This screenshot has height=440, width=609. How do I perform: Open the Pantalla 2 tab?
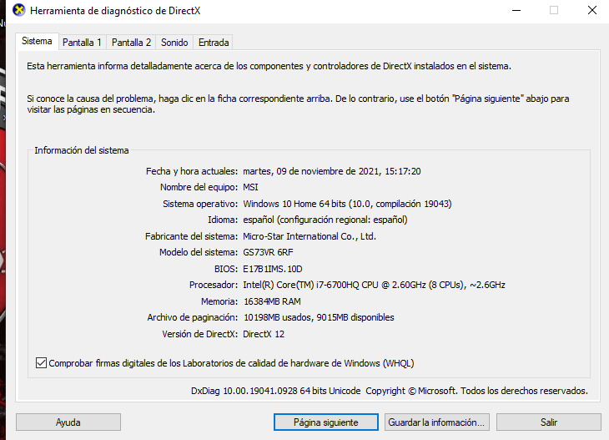131,43
